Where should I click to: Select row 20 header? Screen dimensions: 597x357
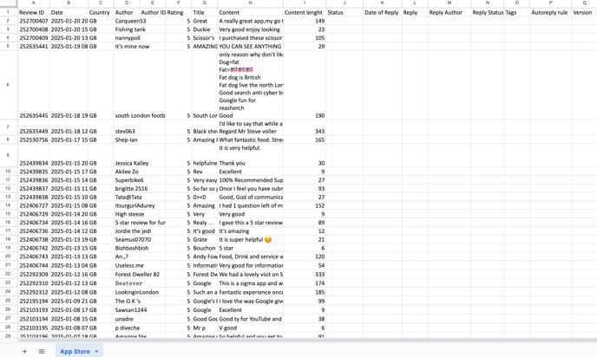point(9,256)
